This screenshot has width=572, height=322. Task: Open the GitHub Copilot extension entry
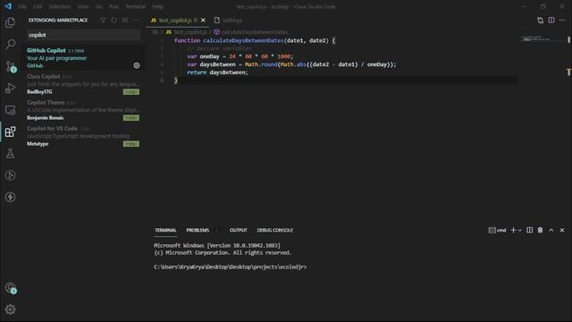pos(83,57)
